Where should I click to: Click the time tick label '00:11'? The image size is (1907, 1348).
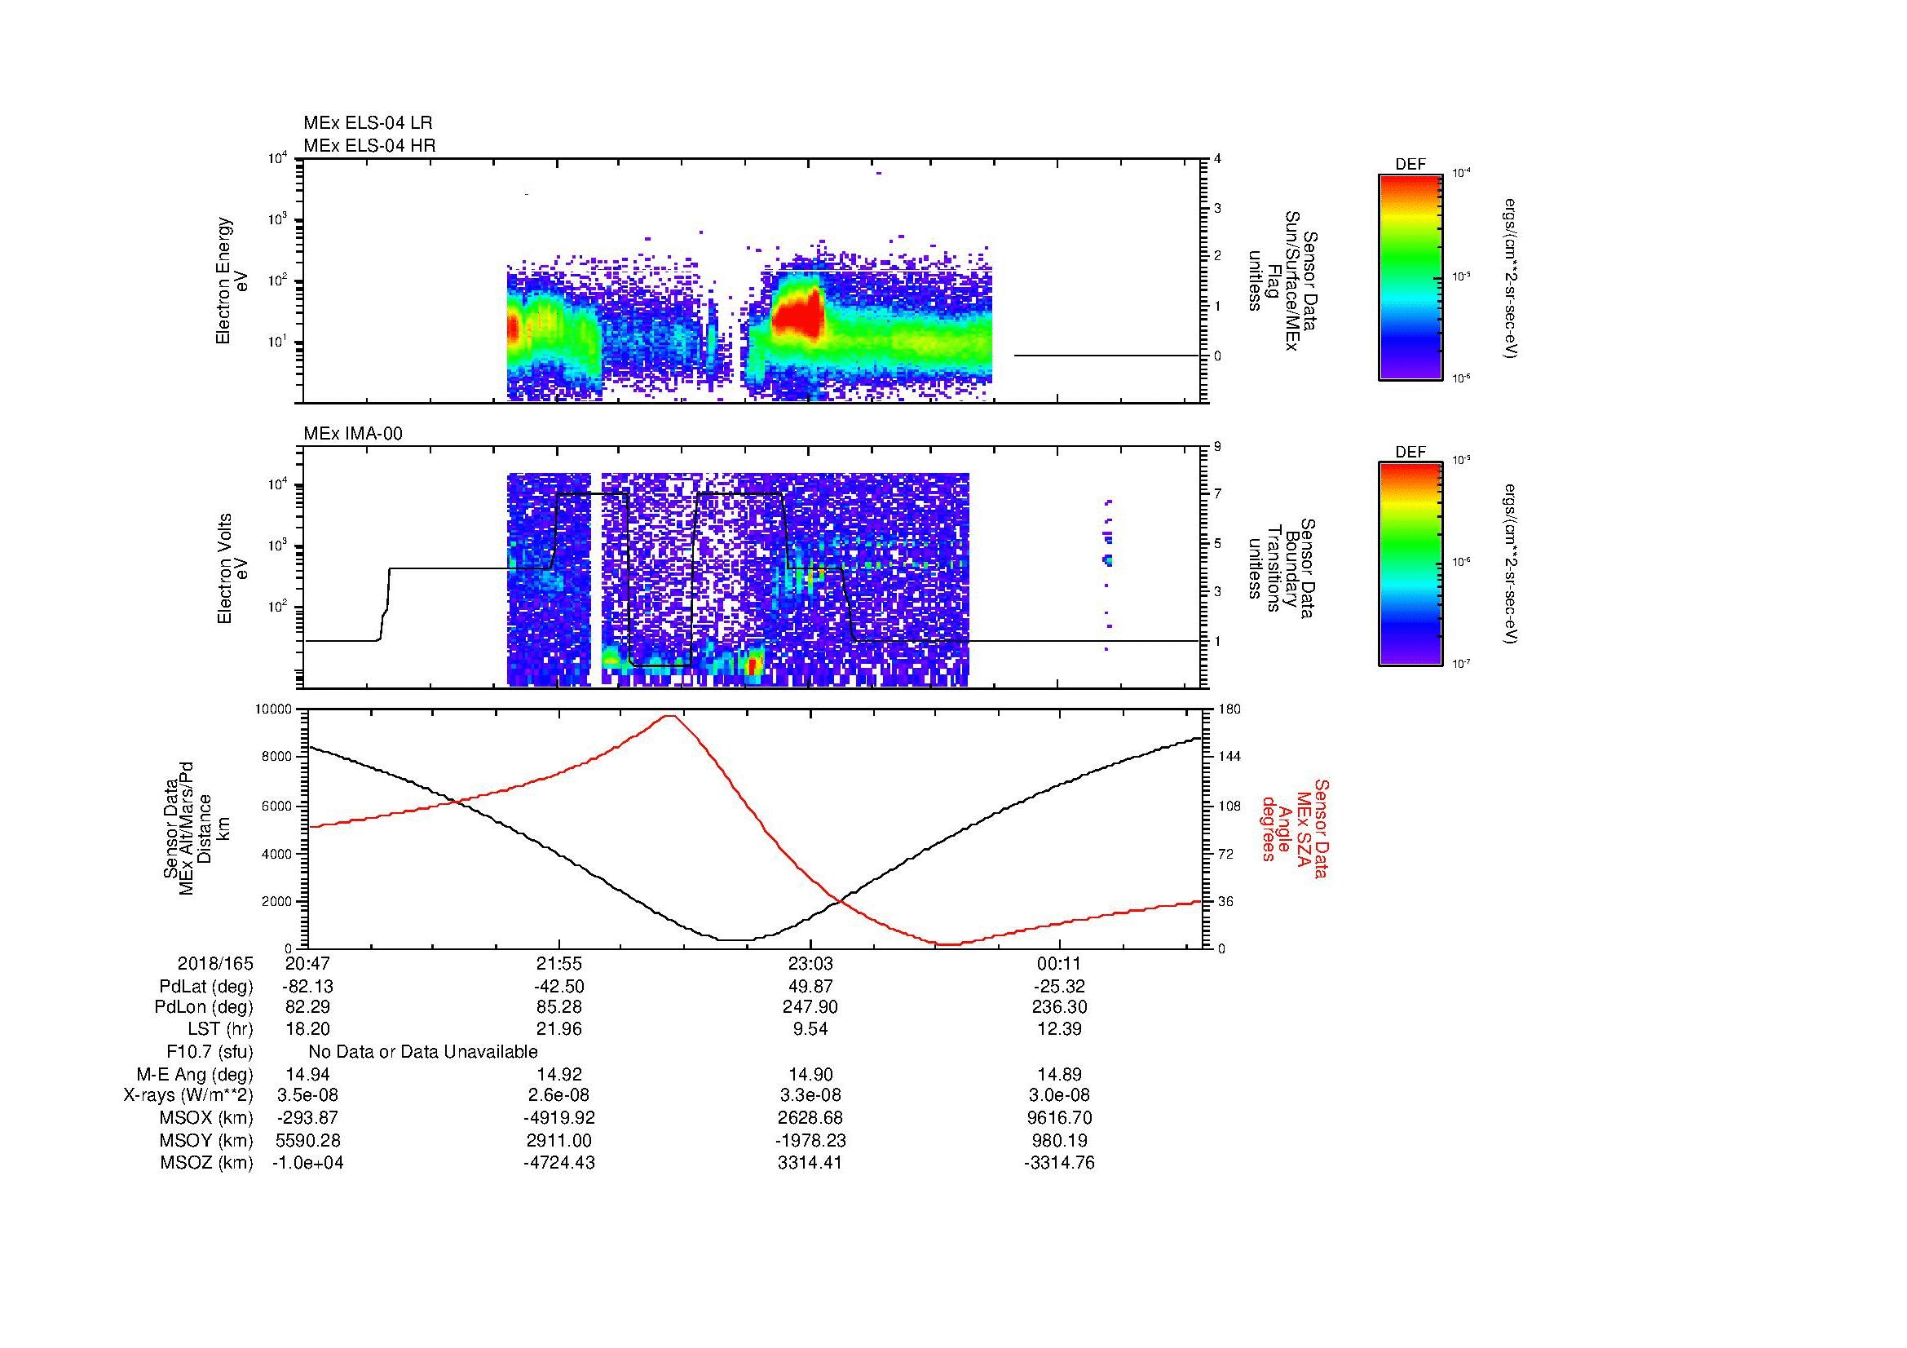(x=1060, y=963)
